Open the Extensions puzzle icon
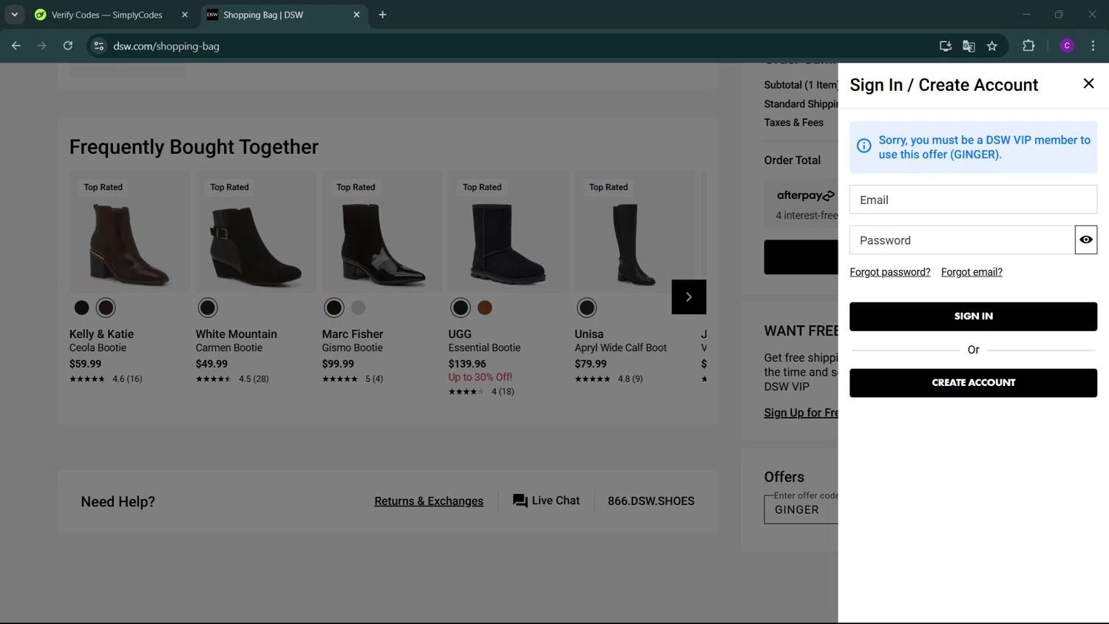This screenshot has height=624, width=1109. pyautogui.click(x=1028, y=46)
